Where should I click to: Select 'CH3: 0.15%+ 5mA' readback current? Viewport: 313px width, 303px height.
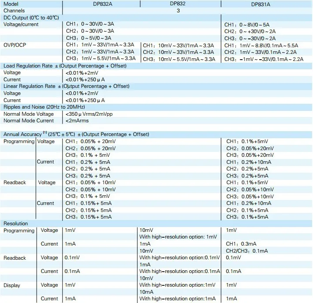tap(89, 217)
